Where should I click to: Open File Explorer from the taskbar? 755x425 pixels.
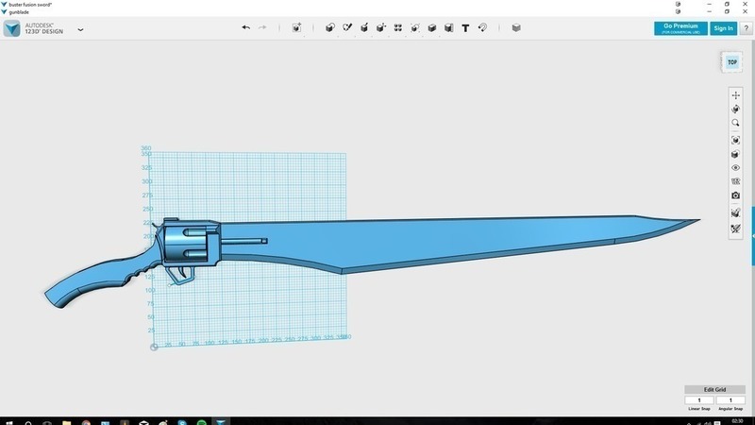(x=67, y=422)
